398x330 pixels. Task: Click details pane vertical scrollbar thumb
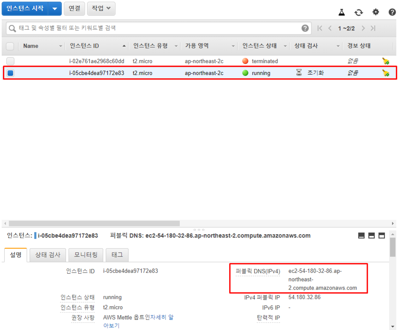(392, 247)
